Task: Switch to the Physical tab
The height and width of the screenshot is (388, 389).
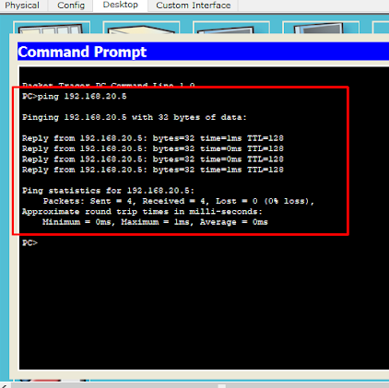Action: point(22,6)
